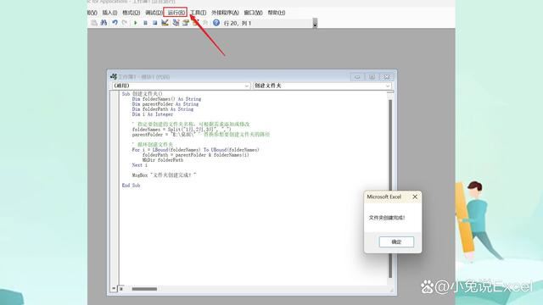The height and width of the screenshot is (305, 543).
Task: Run the macro with the green play icon
Action: 136,23
